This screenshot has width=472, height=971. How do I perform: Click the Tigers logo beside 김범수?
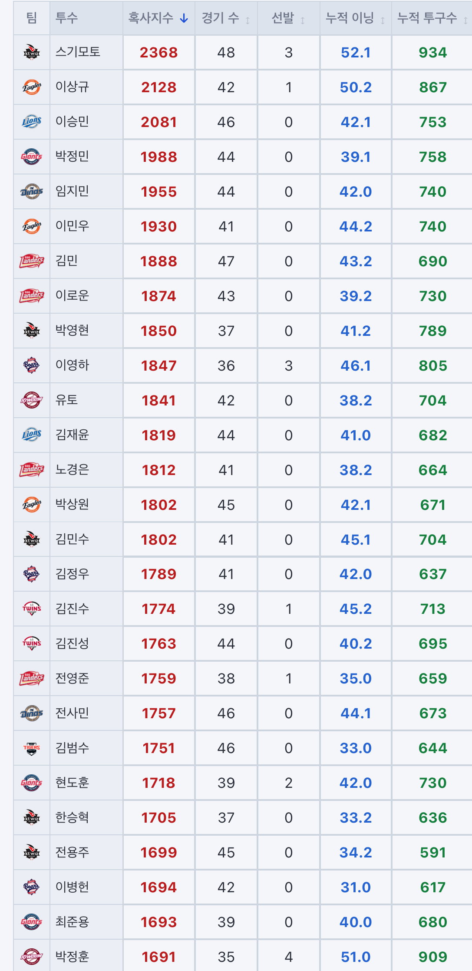[x=32, y=748]
